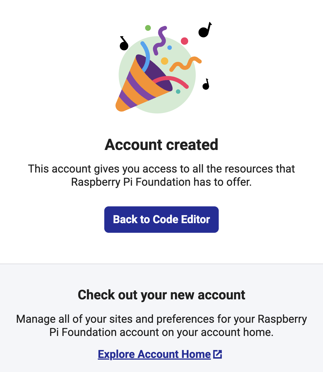Click the Manage all of your sites paragraph
Viewport: 323px width, 372px height.
click(161, 325)
